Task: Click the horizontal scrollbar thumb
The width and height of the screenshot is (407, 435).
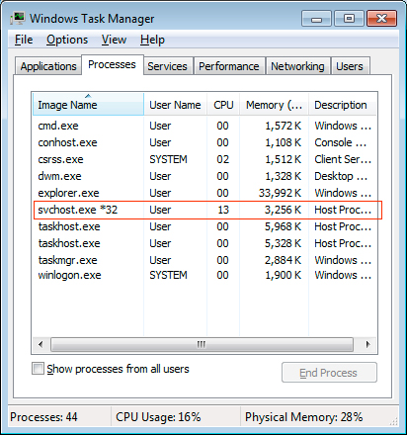Action: pyautogui.click(x=202, y=345)
